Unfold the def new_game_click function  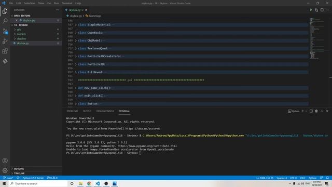coord(76,88)
